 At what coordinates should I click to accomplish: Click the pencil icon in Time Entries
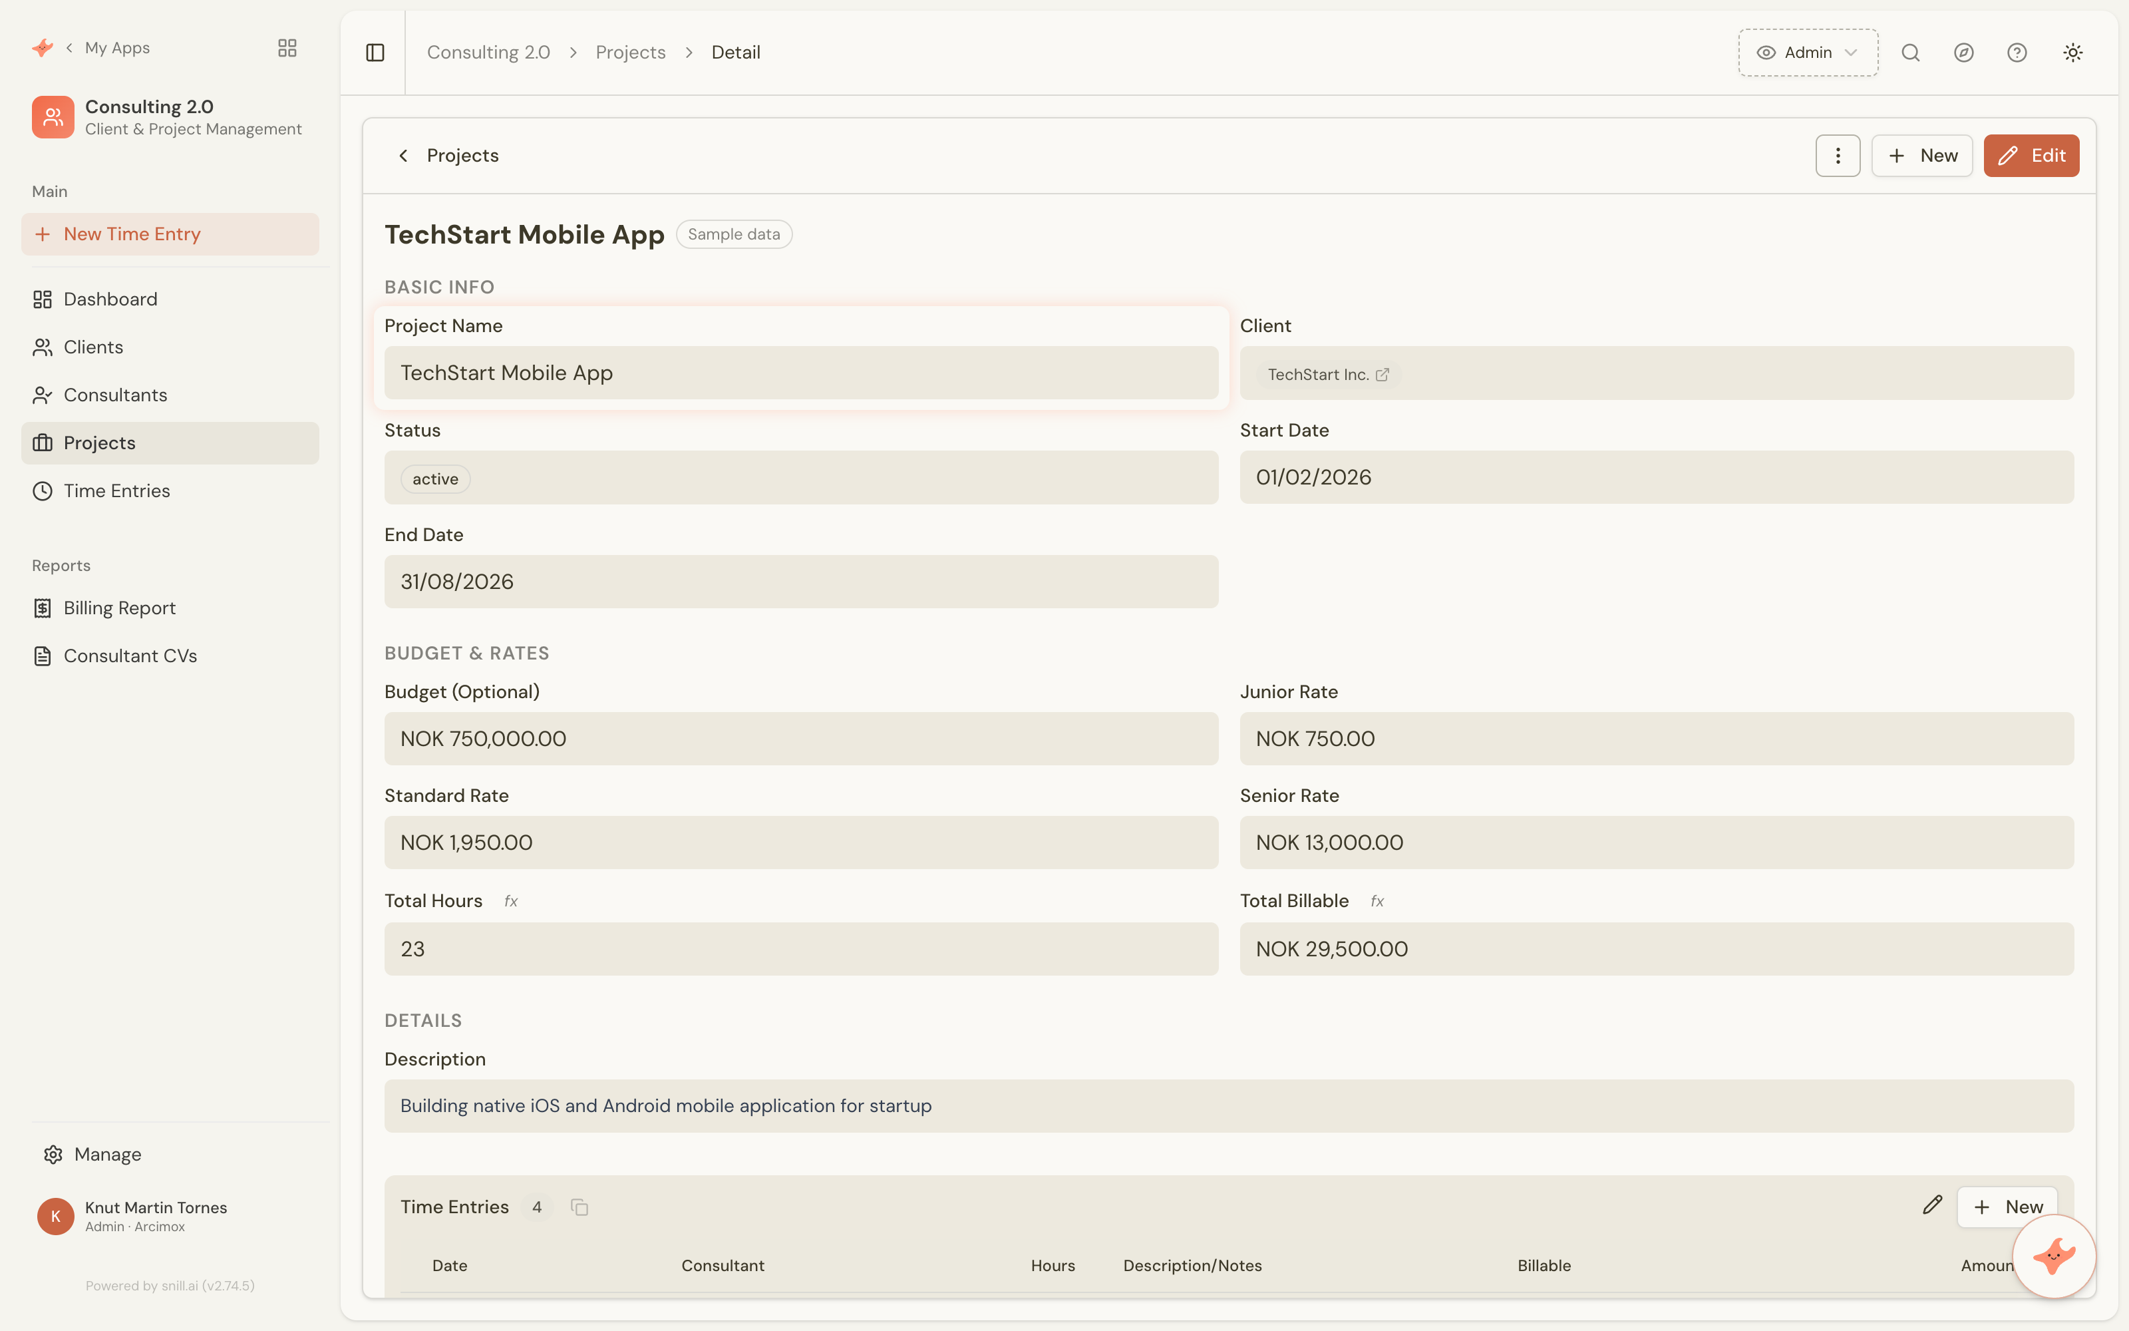click(x=1932, y=1205)
